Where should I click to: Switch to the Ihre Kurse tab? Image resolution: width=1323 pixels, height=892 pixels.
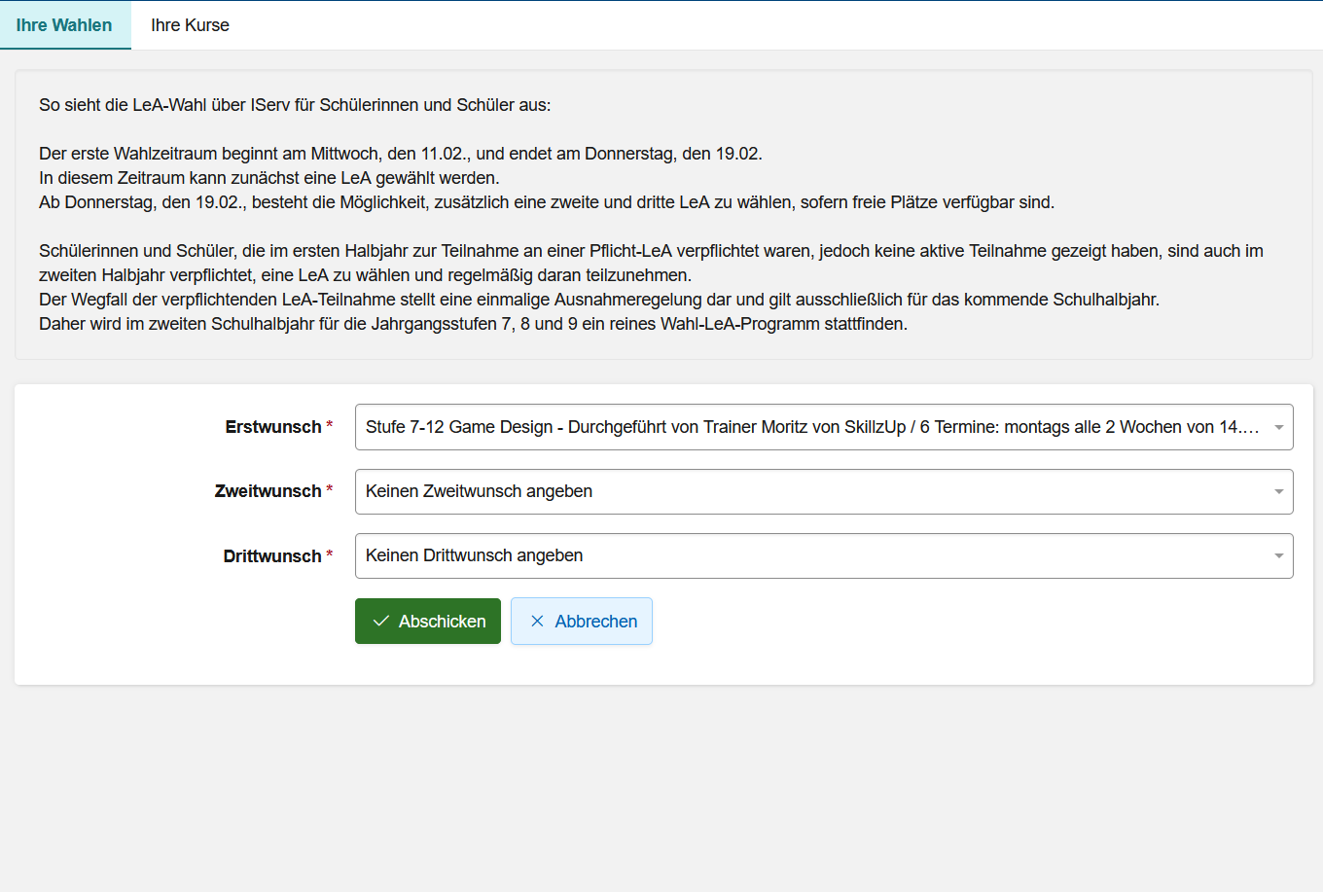pyautogui.click(x=190, y=25)
